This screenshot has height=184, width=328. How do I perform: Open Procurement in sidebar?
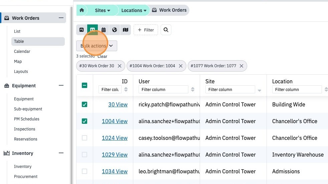[x=25, y=177]
